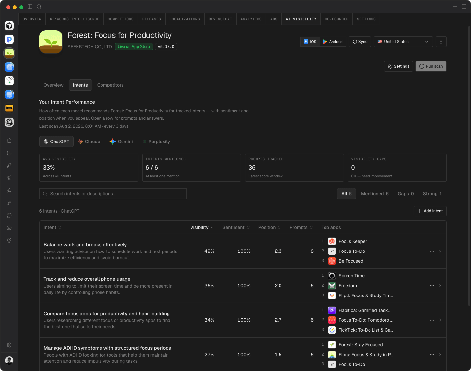Click the key keywords icon in sidebar
The height and width of the screenshot is (371, 471).
9,165
